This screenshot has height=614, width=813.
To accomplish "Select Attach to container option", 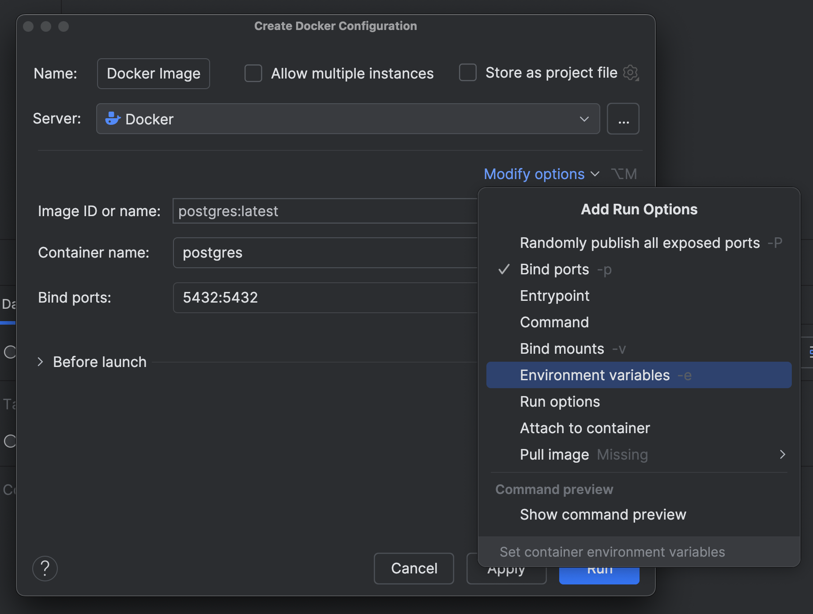I will 584,428.
